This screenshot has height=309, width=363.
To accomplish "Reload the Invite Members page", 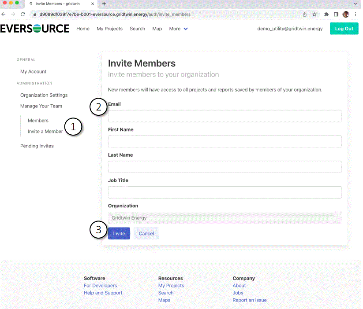I will [23, 14].
